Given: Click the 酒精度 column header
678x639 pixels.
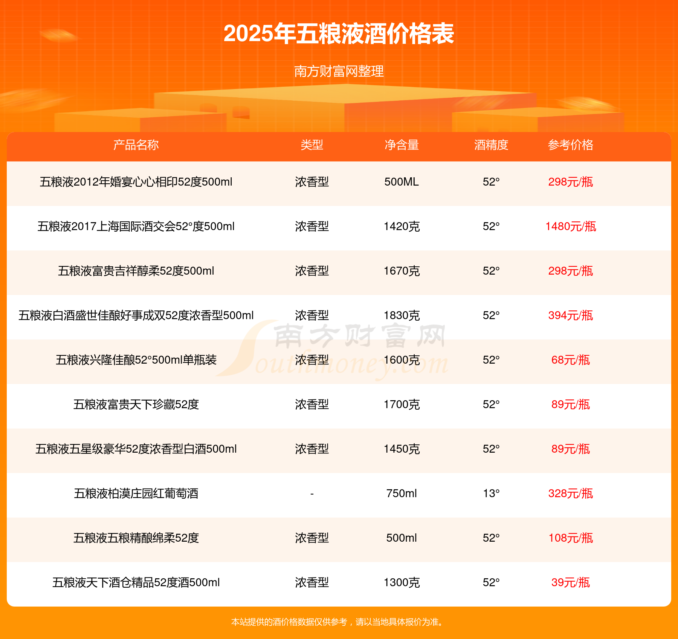Looking at the screenshot, I should pyautogui.click(x=491, y=145).
